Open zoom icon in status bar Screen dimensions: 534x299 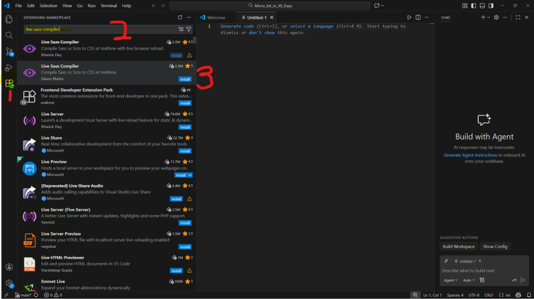(415, 295)
